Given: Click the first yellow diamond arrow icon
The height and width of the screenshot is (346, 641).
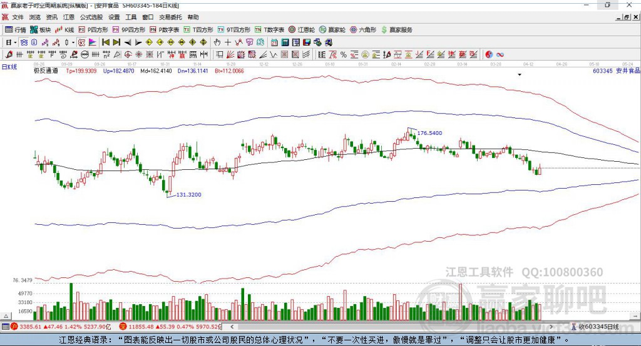Looking at the screenshot, I should point(149,42).
